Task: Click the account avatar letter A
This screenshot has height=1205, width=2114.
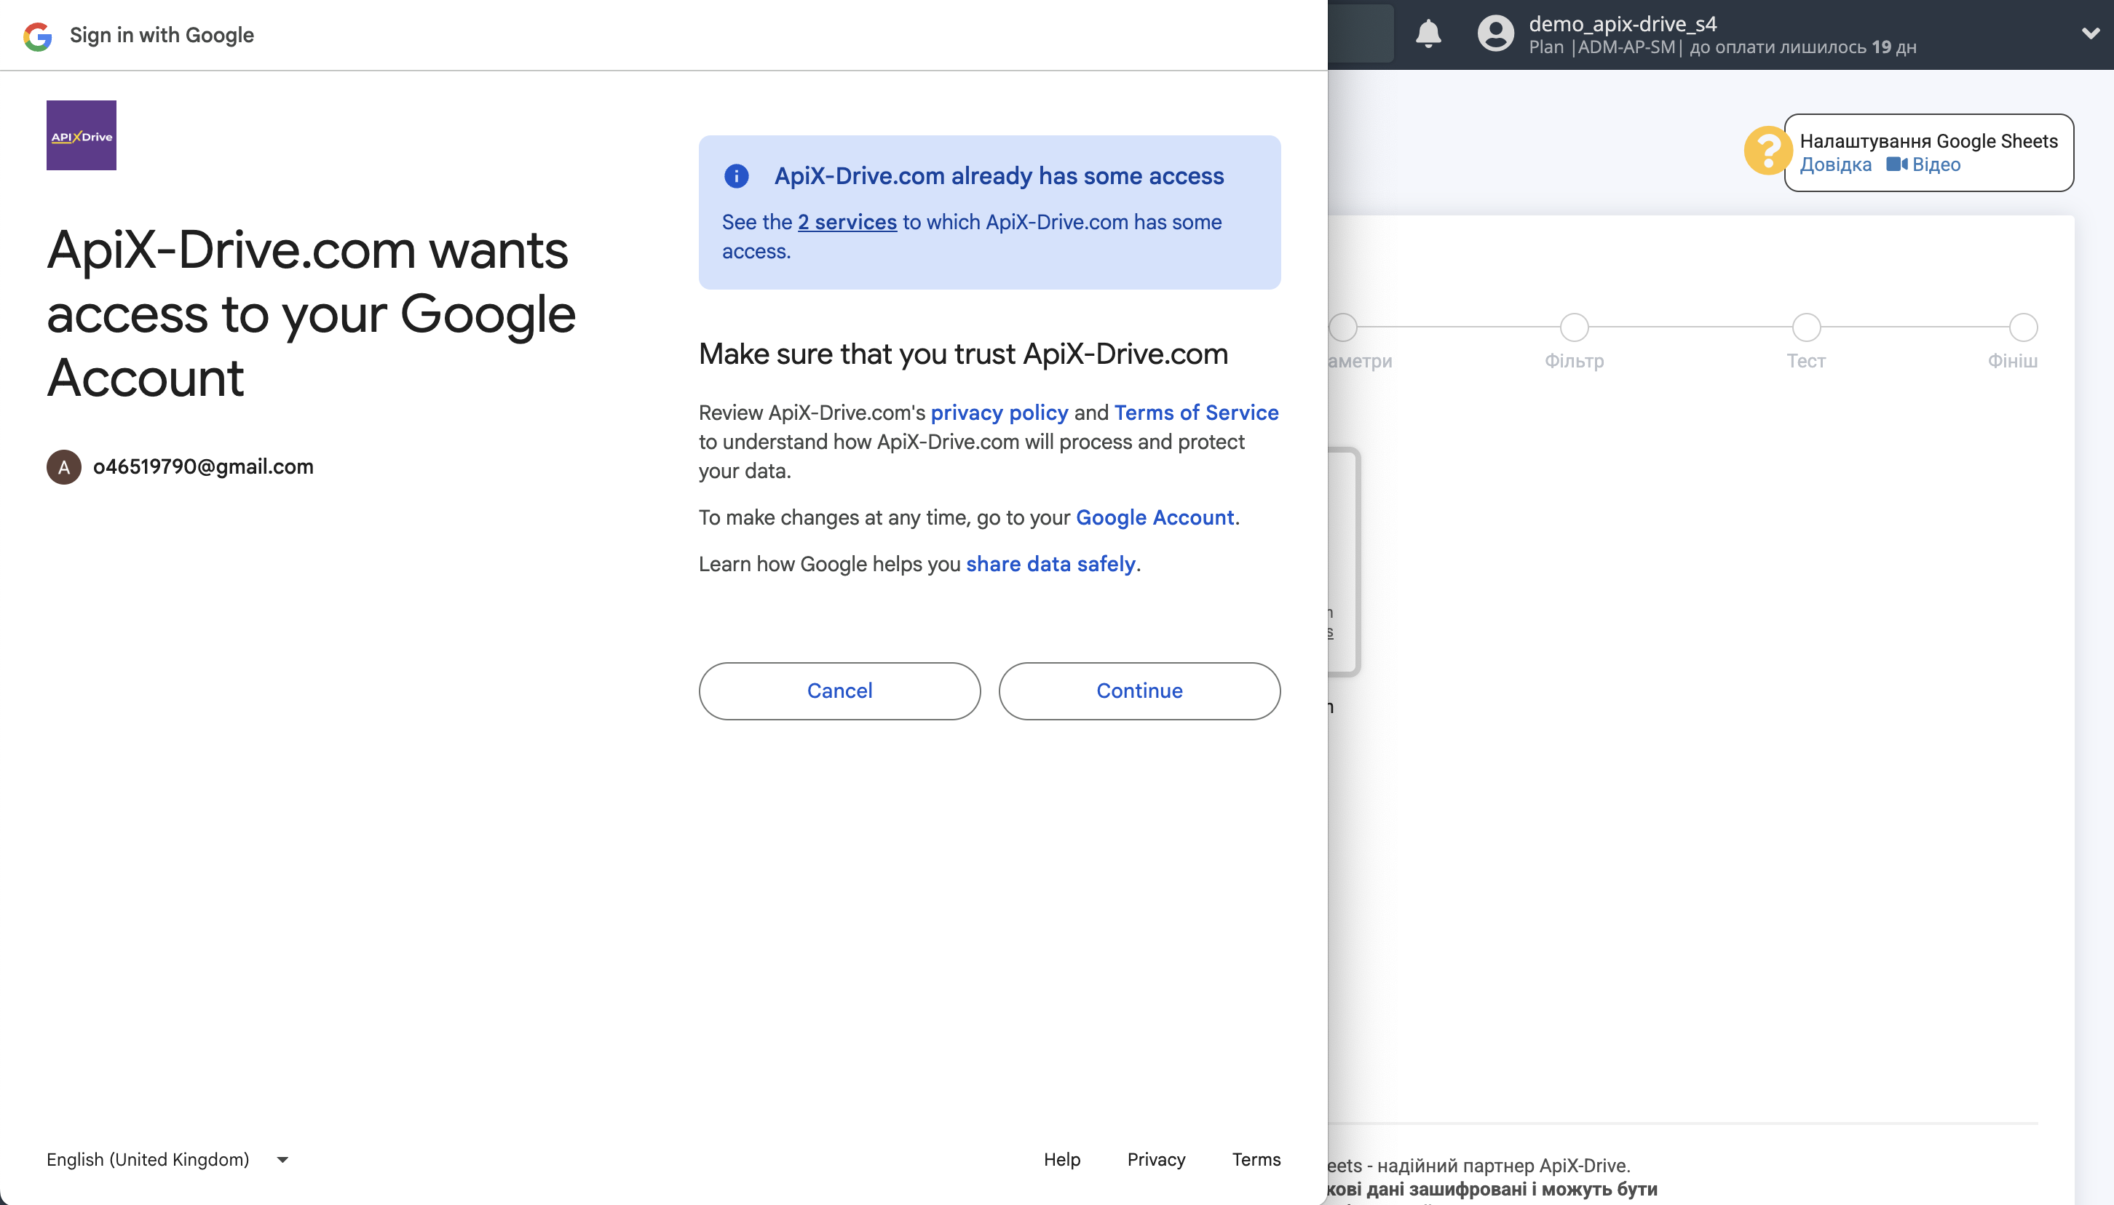Action: point(64,466)
